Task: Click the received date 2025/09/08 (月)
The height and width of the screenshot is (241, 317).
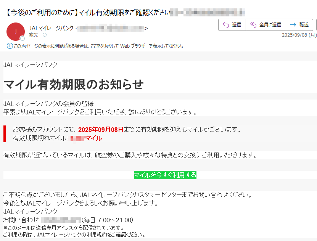Action: [299, 35]
